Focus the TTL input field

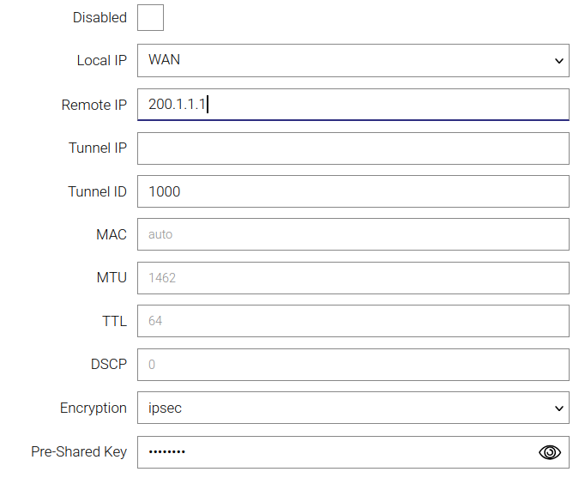coord(353,321)
